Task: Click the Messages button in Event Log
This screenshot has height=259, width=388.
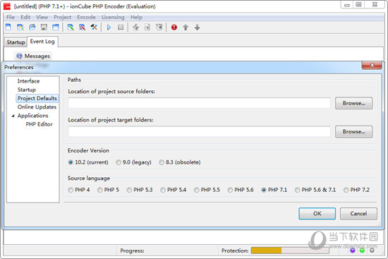Action: pyautogui.click(x=33, y=56)
